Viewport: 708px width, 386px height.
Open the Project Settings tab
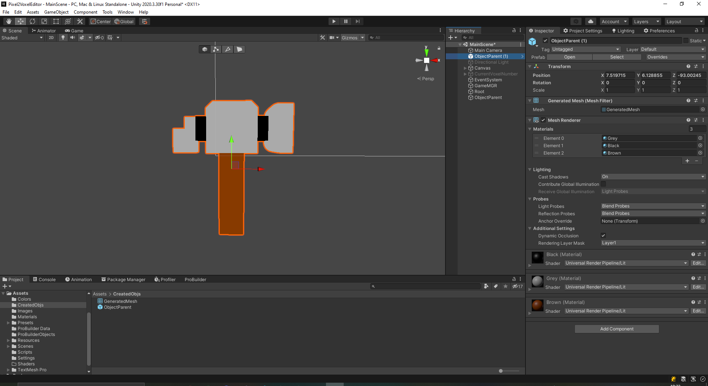pyautogui.click(x=583, y=31)
